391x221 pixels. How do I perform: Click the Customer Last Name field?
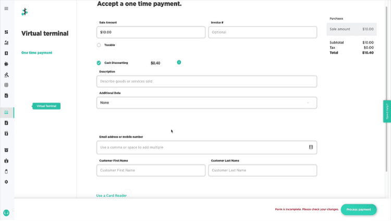[x=262, y=170]
